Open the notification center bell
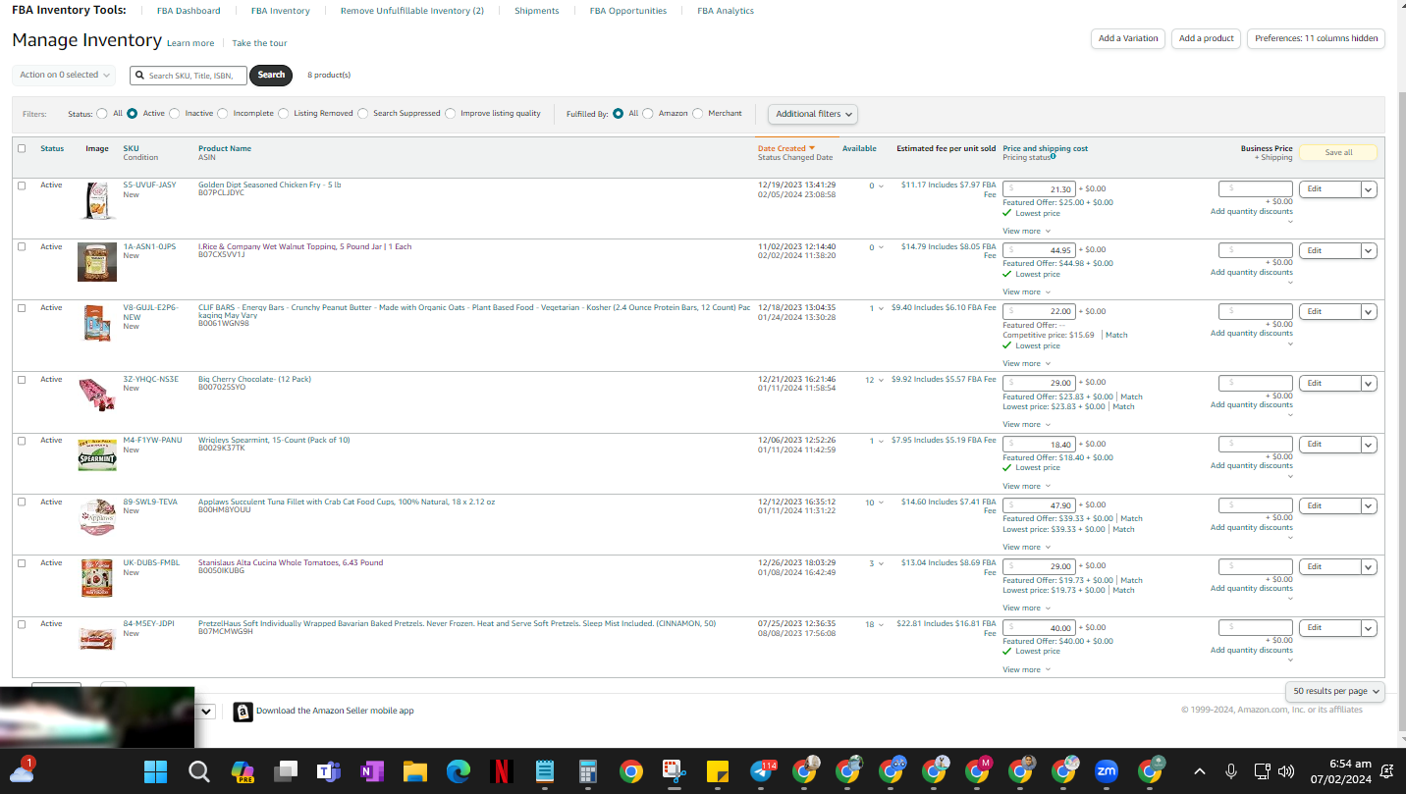 tap(1386, 771)
